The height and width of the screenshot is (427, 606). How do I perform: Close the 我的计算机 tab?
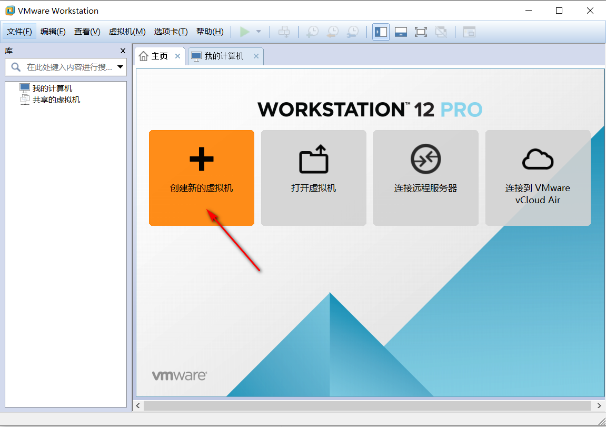(x=256, y=56)
